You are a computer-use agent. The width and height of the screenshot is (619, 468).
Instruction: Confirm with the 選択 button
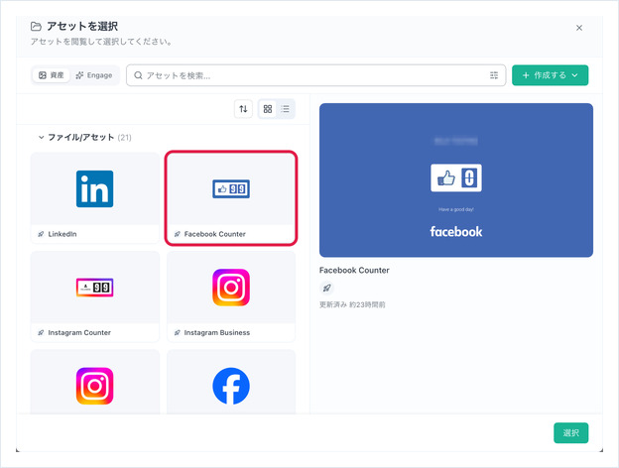point(570,433)
